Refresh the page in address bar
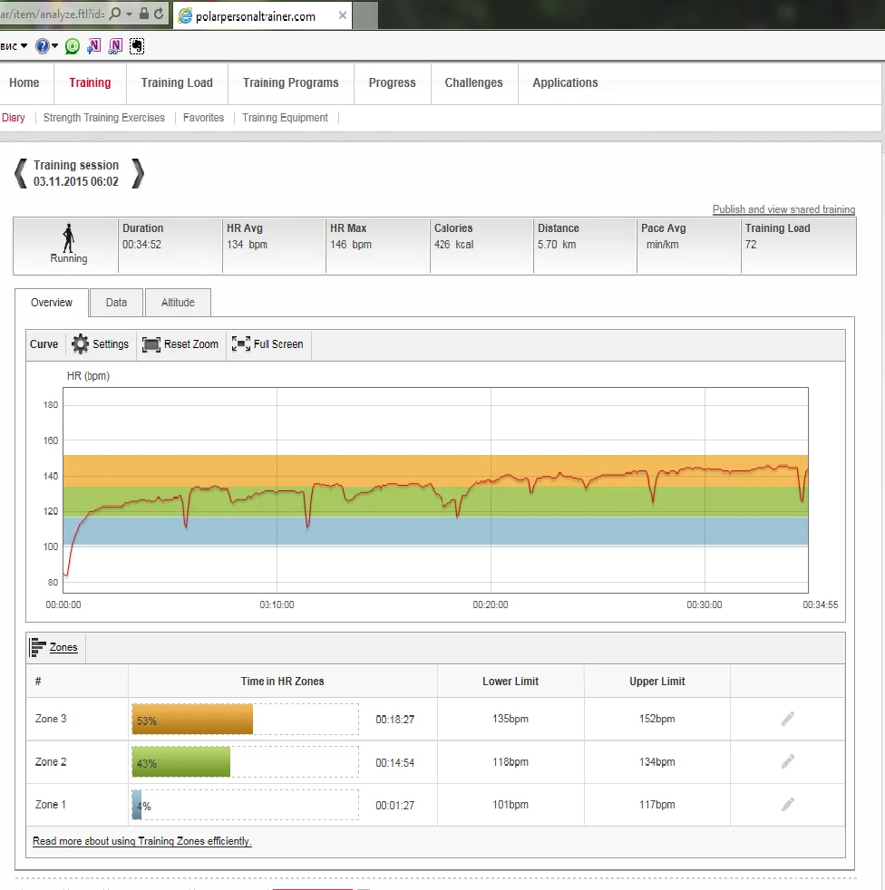 click(160, 15)
